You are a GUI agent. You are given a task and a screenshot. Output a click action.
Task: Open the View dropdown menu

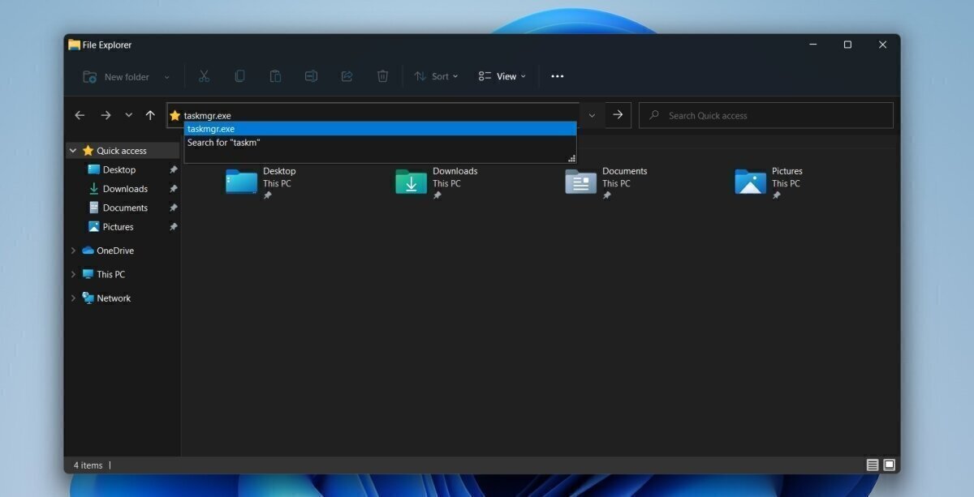(x=502, y=76)
